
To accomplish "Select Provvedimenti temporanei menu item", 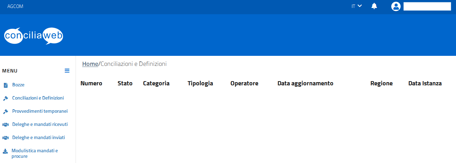I will tap(40, 111).
